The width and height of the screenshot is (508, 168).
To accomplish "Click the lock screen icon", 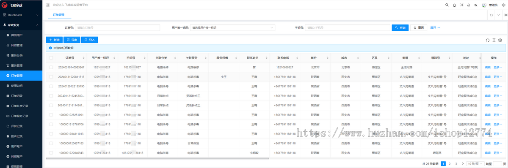I will coord(469,5).
